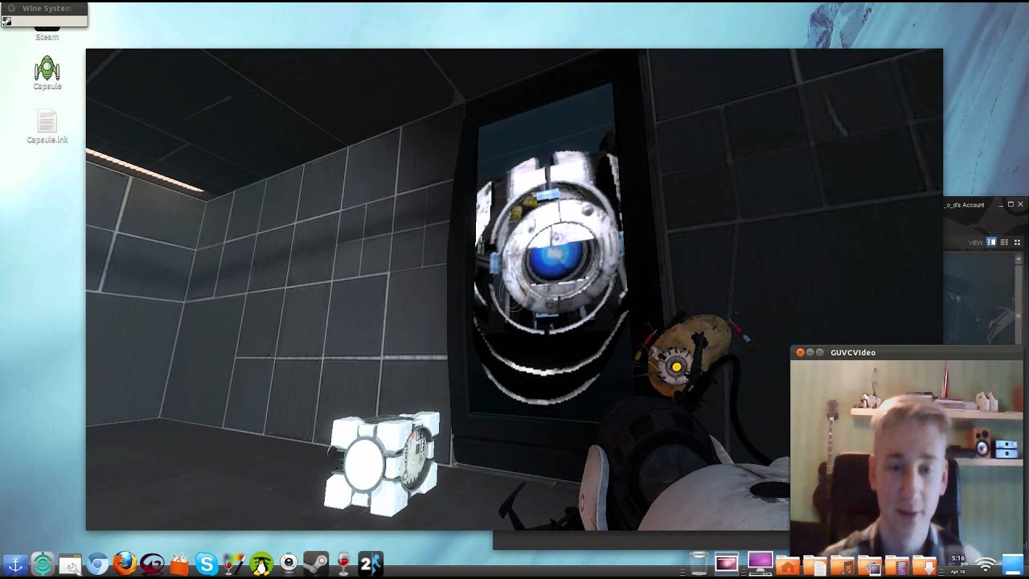
Task: Launch Skype from the dock
Action: pos(207,565)
